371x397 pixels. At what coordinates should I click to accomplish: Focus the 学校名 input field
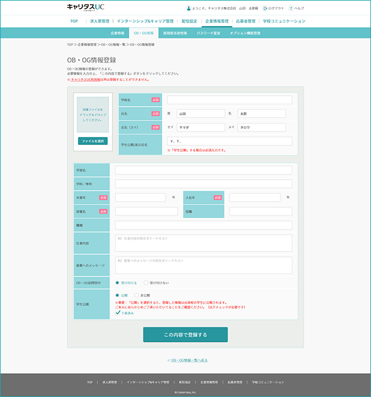click(230, 100)
